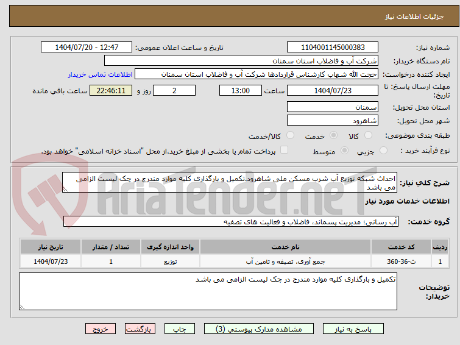The image size is (460, 345).
Task: Select the کالا/خدمت radio button
Action: [290, 135]
